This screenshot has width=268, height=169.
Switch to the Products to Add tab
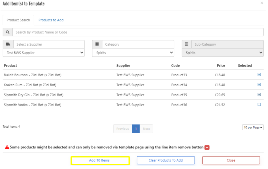click(51, 20)
